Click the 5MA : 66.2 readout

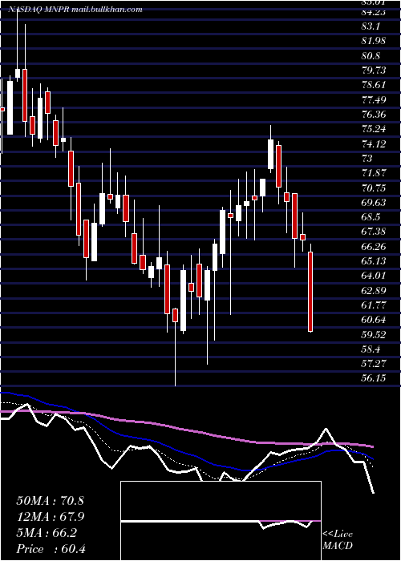47,533
